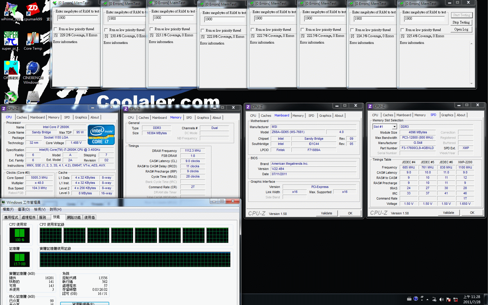The width and height of the screenshot is (488, 305).
Task: Open the AS SSD desktop shortcut icon
Action: pos(33,97)
